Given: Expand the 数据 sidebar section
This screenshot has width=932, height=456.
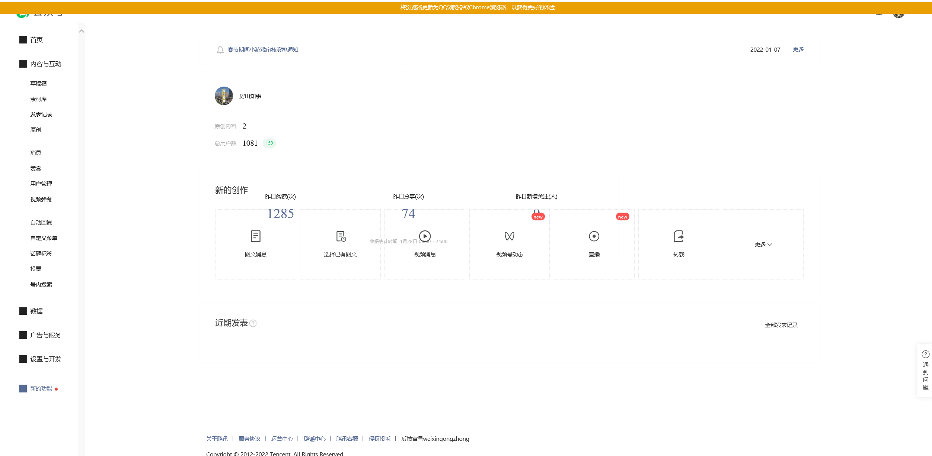Looking at the screenshot, I should pos(36,311).
